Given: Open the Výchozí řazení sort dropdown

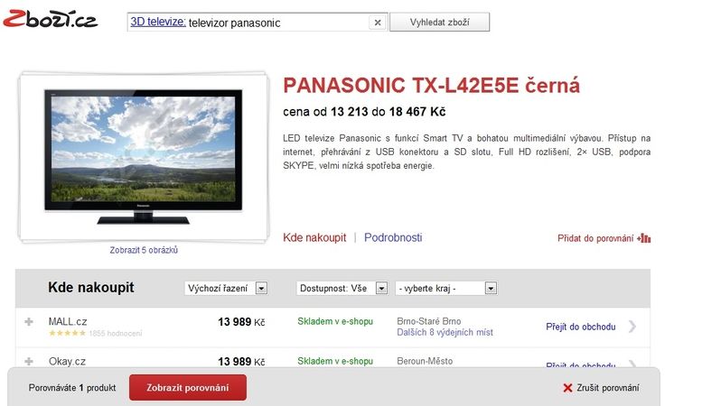Looking at the screenshot, I should click(226, 288).
